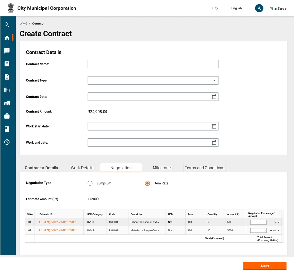The width and height of the screenshot is (294, 275).
Task: Open the home icon in sidebar
Action: tap(7, 38)
